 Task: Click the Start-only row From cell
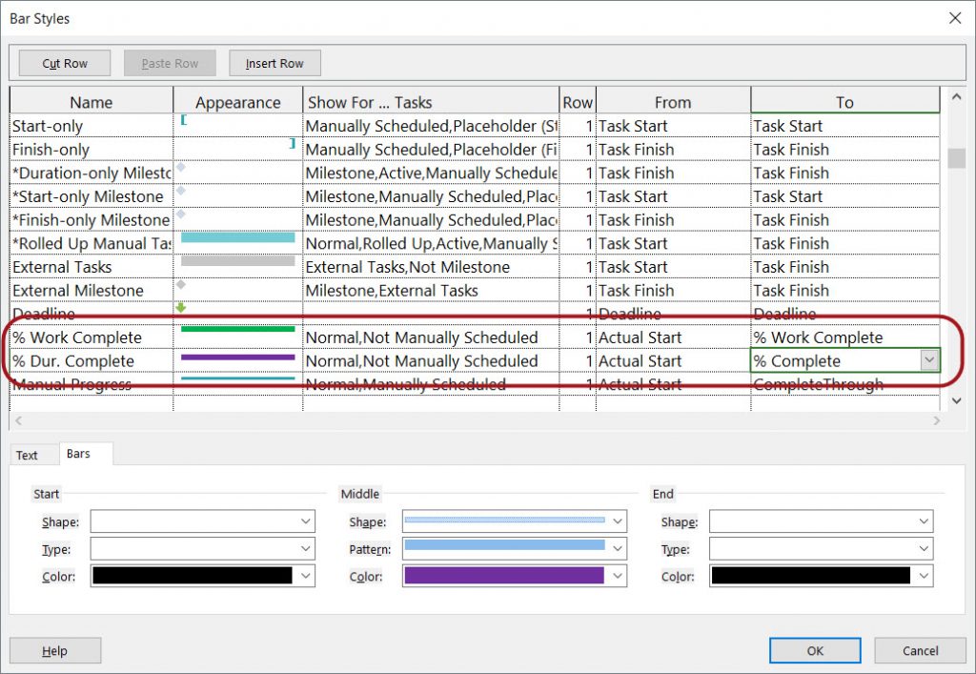click(x=674, y=126)
